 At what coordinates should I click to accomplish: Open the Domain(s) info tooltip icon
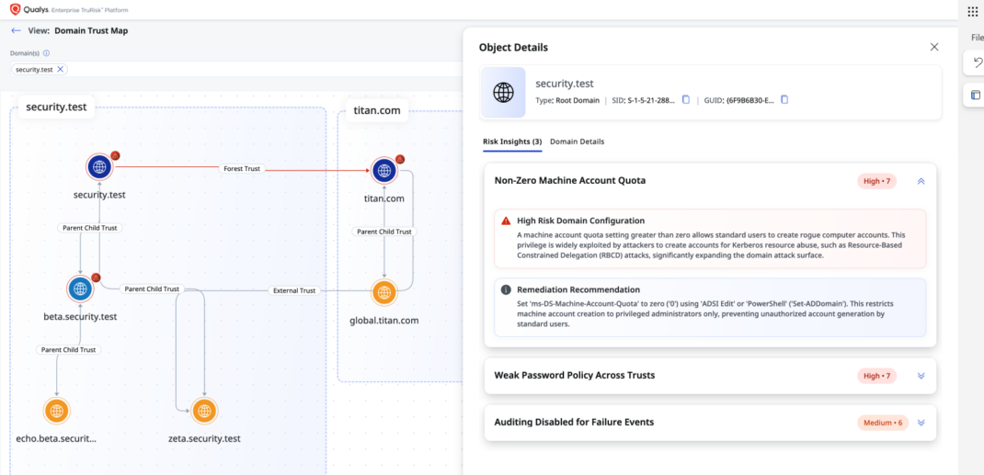pyautogui.click(x=46, y=53)
